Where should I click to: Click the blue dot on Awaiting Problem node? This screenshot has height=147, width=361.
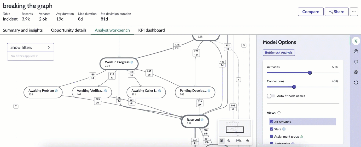(56, 91)
